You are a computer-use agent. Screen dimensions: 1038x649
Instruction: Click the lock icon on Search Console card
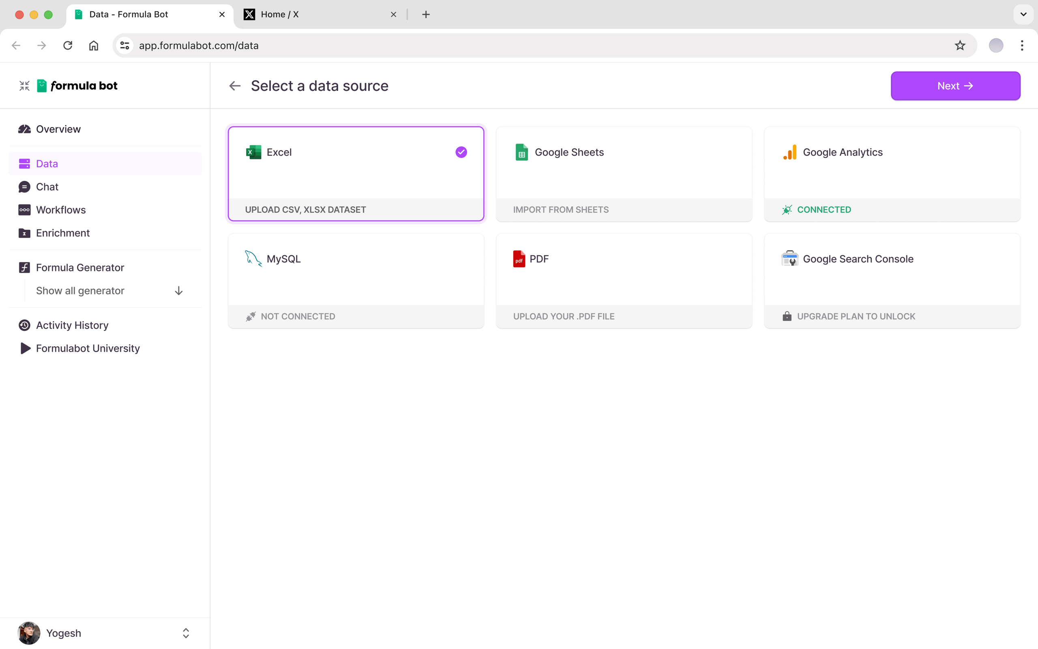787,316
